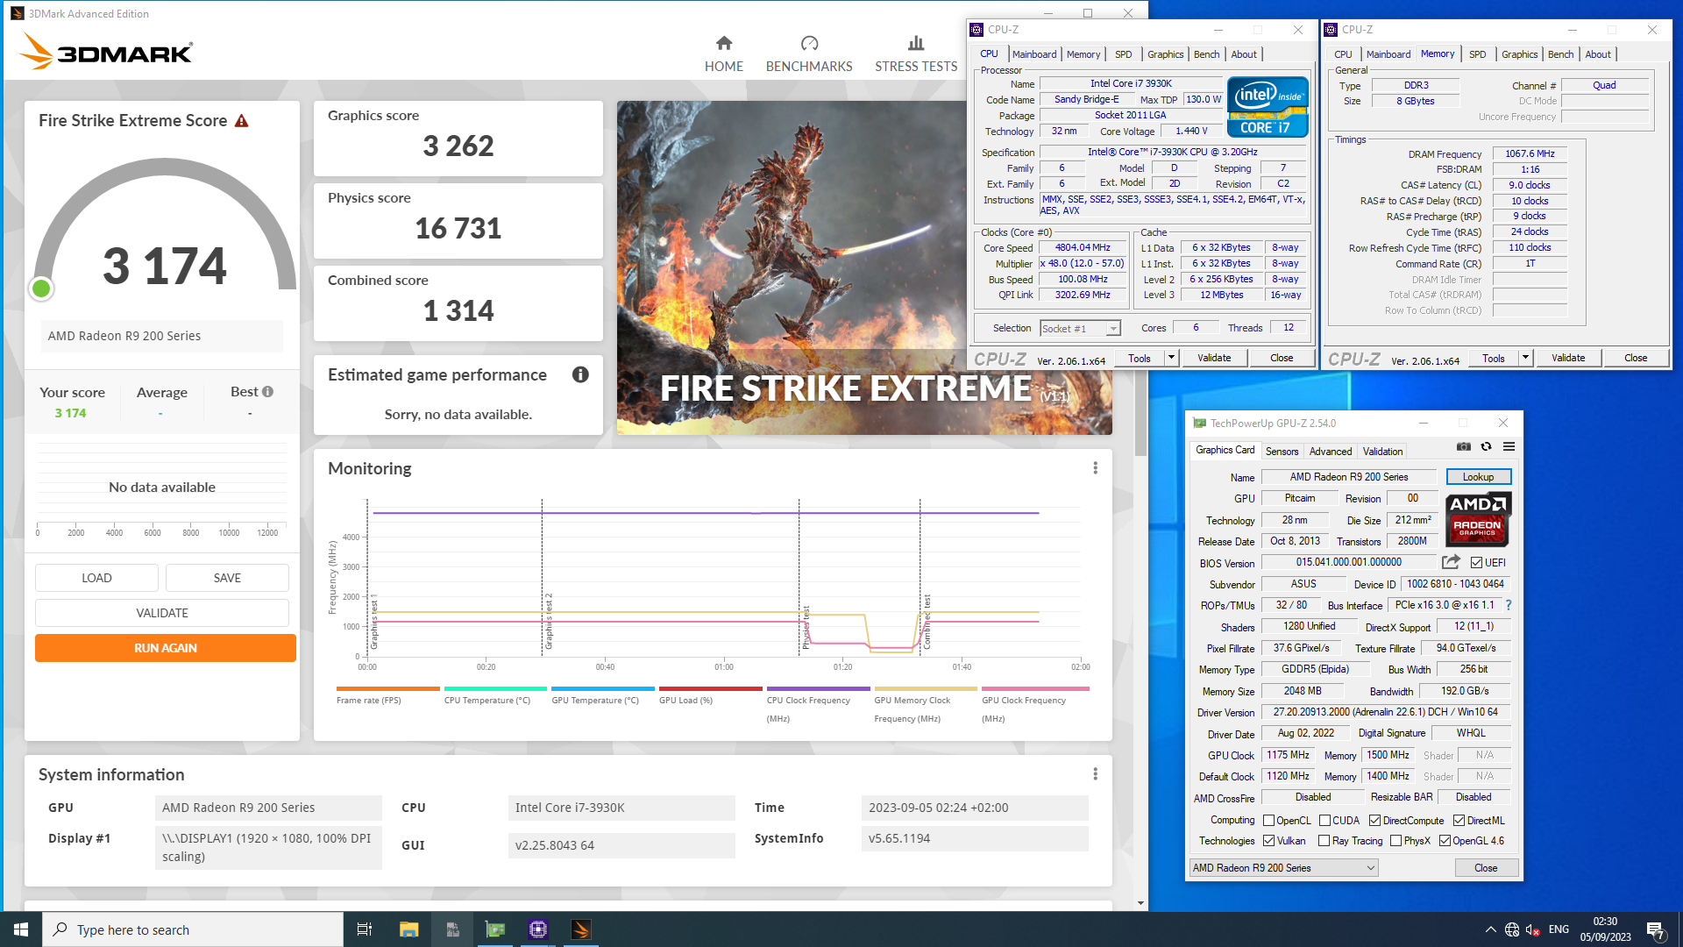Image resolution: width=1683 pixels, height=947 pixels.
Task: Switch to Mainboard tab in left CPU-Z window
Action: pos(1034,54)
